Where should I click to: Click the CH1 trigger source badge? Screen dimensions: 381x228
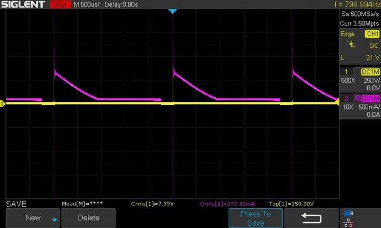tap(372, 34)
